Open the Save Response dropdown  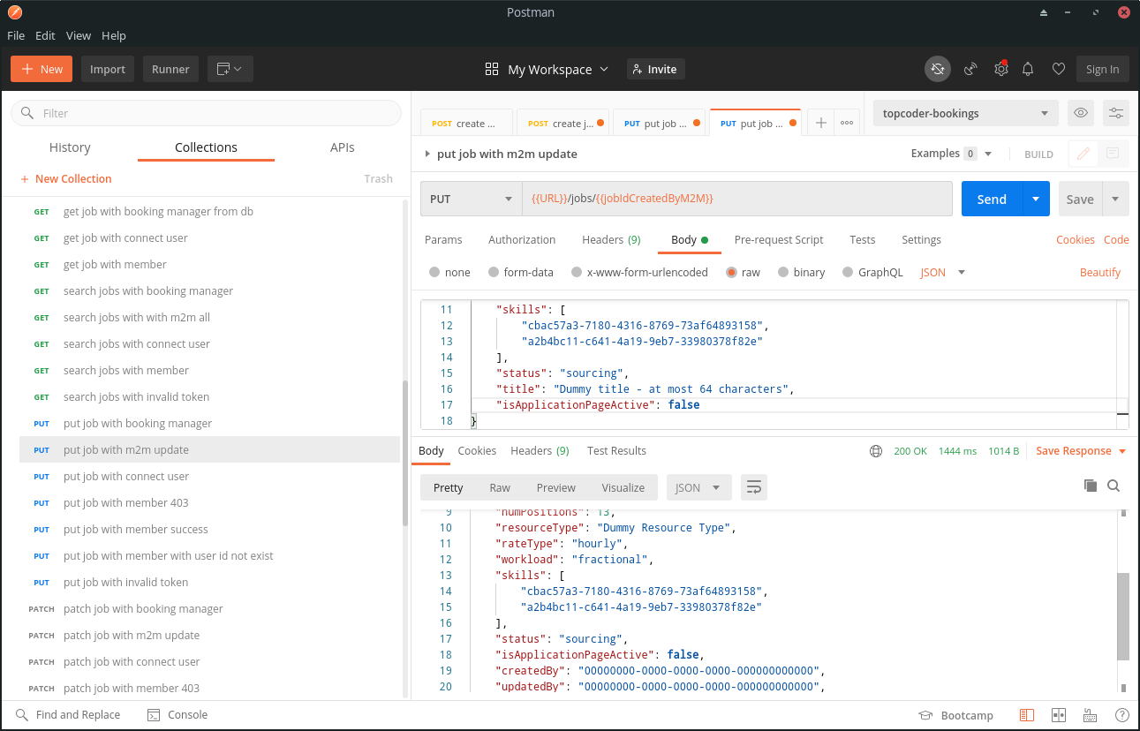pos(1081,451)
